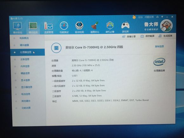Click the 一级数据缓存 row value
This screenshot has width=184, height=138.
[88, 81]
